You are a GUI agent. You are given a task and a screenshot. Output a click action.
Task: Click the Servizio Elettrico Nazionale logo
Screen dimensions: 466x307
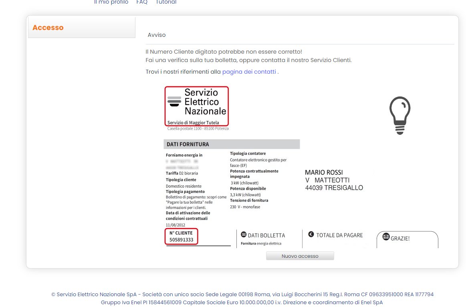196,106
